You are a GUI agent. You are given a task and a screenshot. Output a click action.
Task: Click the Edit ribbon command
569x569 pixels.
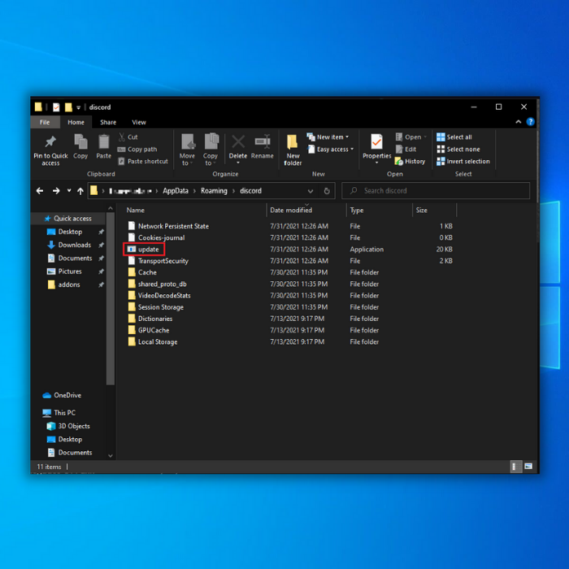pos(406,149)
